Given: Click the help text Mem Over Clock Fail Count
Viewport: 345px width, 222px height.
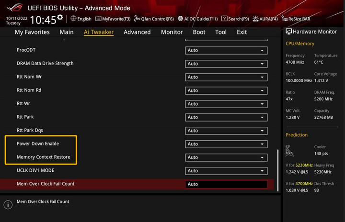Looking at the screenshot, I should pos(43,201).
